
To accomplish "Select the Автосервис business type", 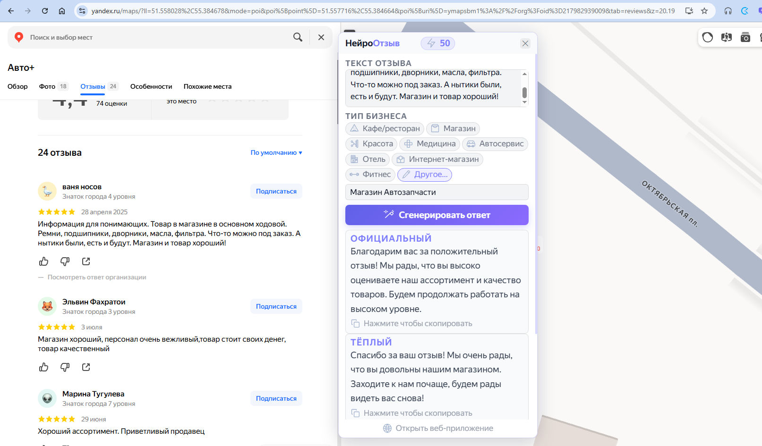I will pos(495,144).
